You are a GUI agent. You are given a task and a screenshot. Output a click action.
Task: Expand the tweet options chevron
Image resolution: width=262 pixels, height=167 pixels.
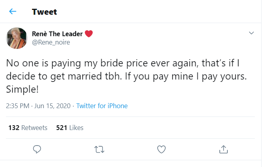251,33
